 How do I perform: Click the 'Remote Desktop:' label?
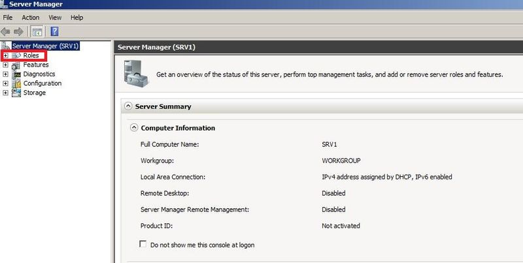165,193
